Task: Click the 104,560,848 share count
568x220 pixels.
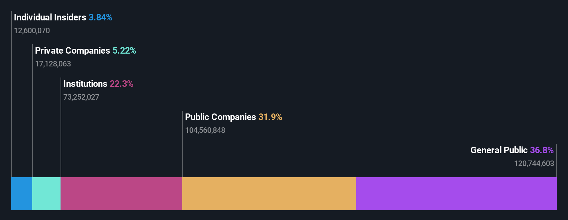Action: (x=205, y=130)
